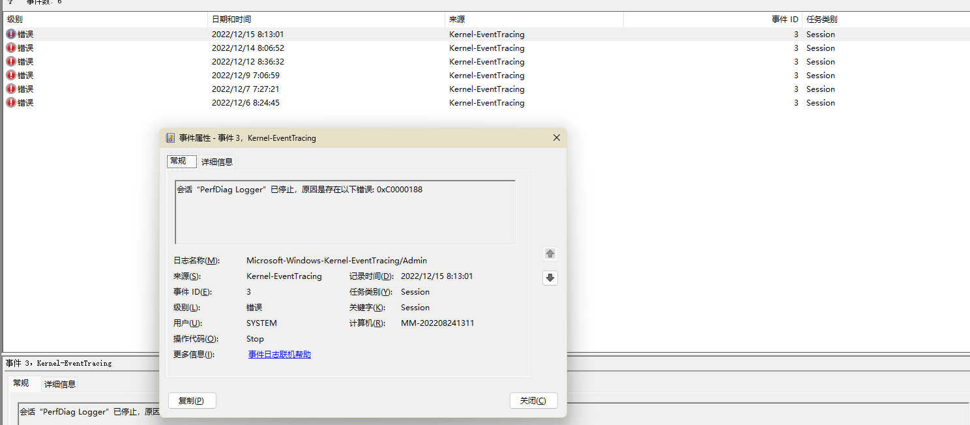Click the 记录时间(D) label
This screenshot has height=425, width=970.
[372, 276]
